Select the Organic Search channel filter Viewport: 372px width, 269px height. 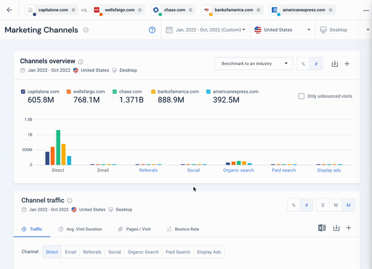point(143,252)
